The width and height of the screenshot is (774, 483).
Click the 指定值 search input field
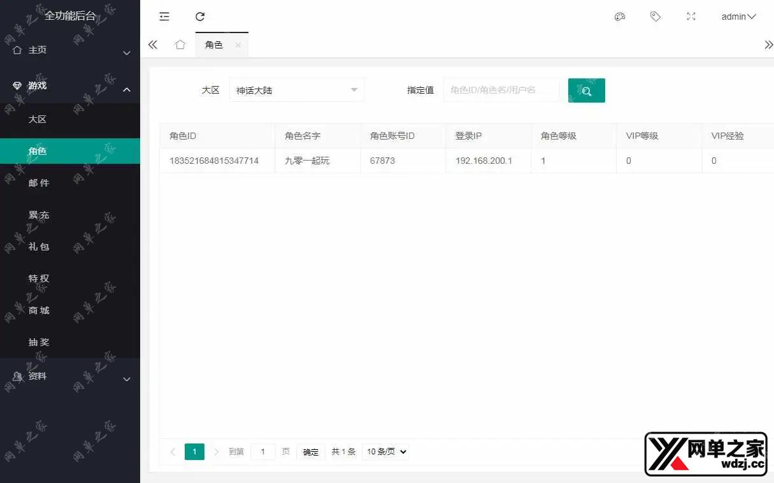pos(501,90)
